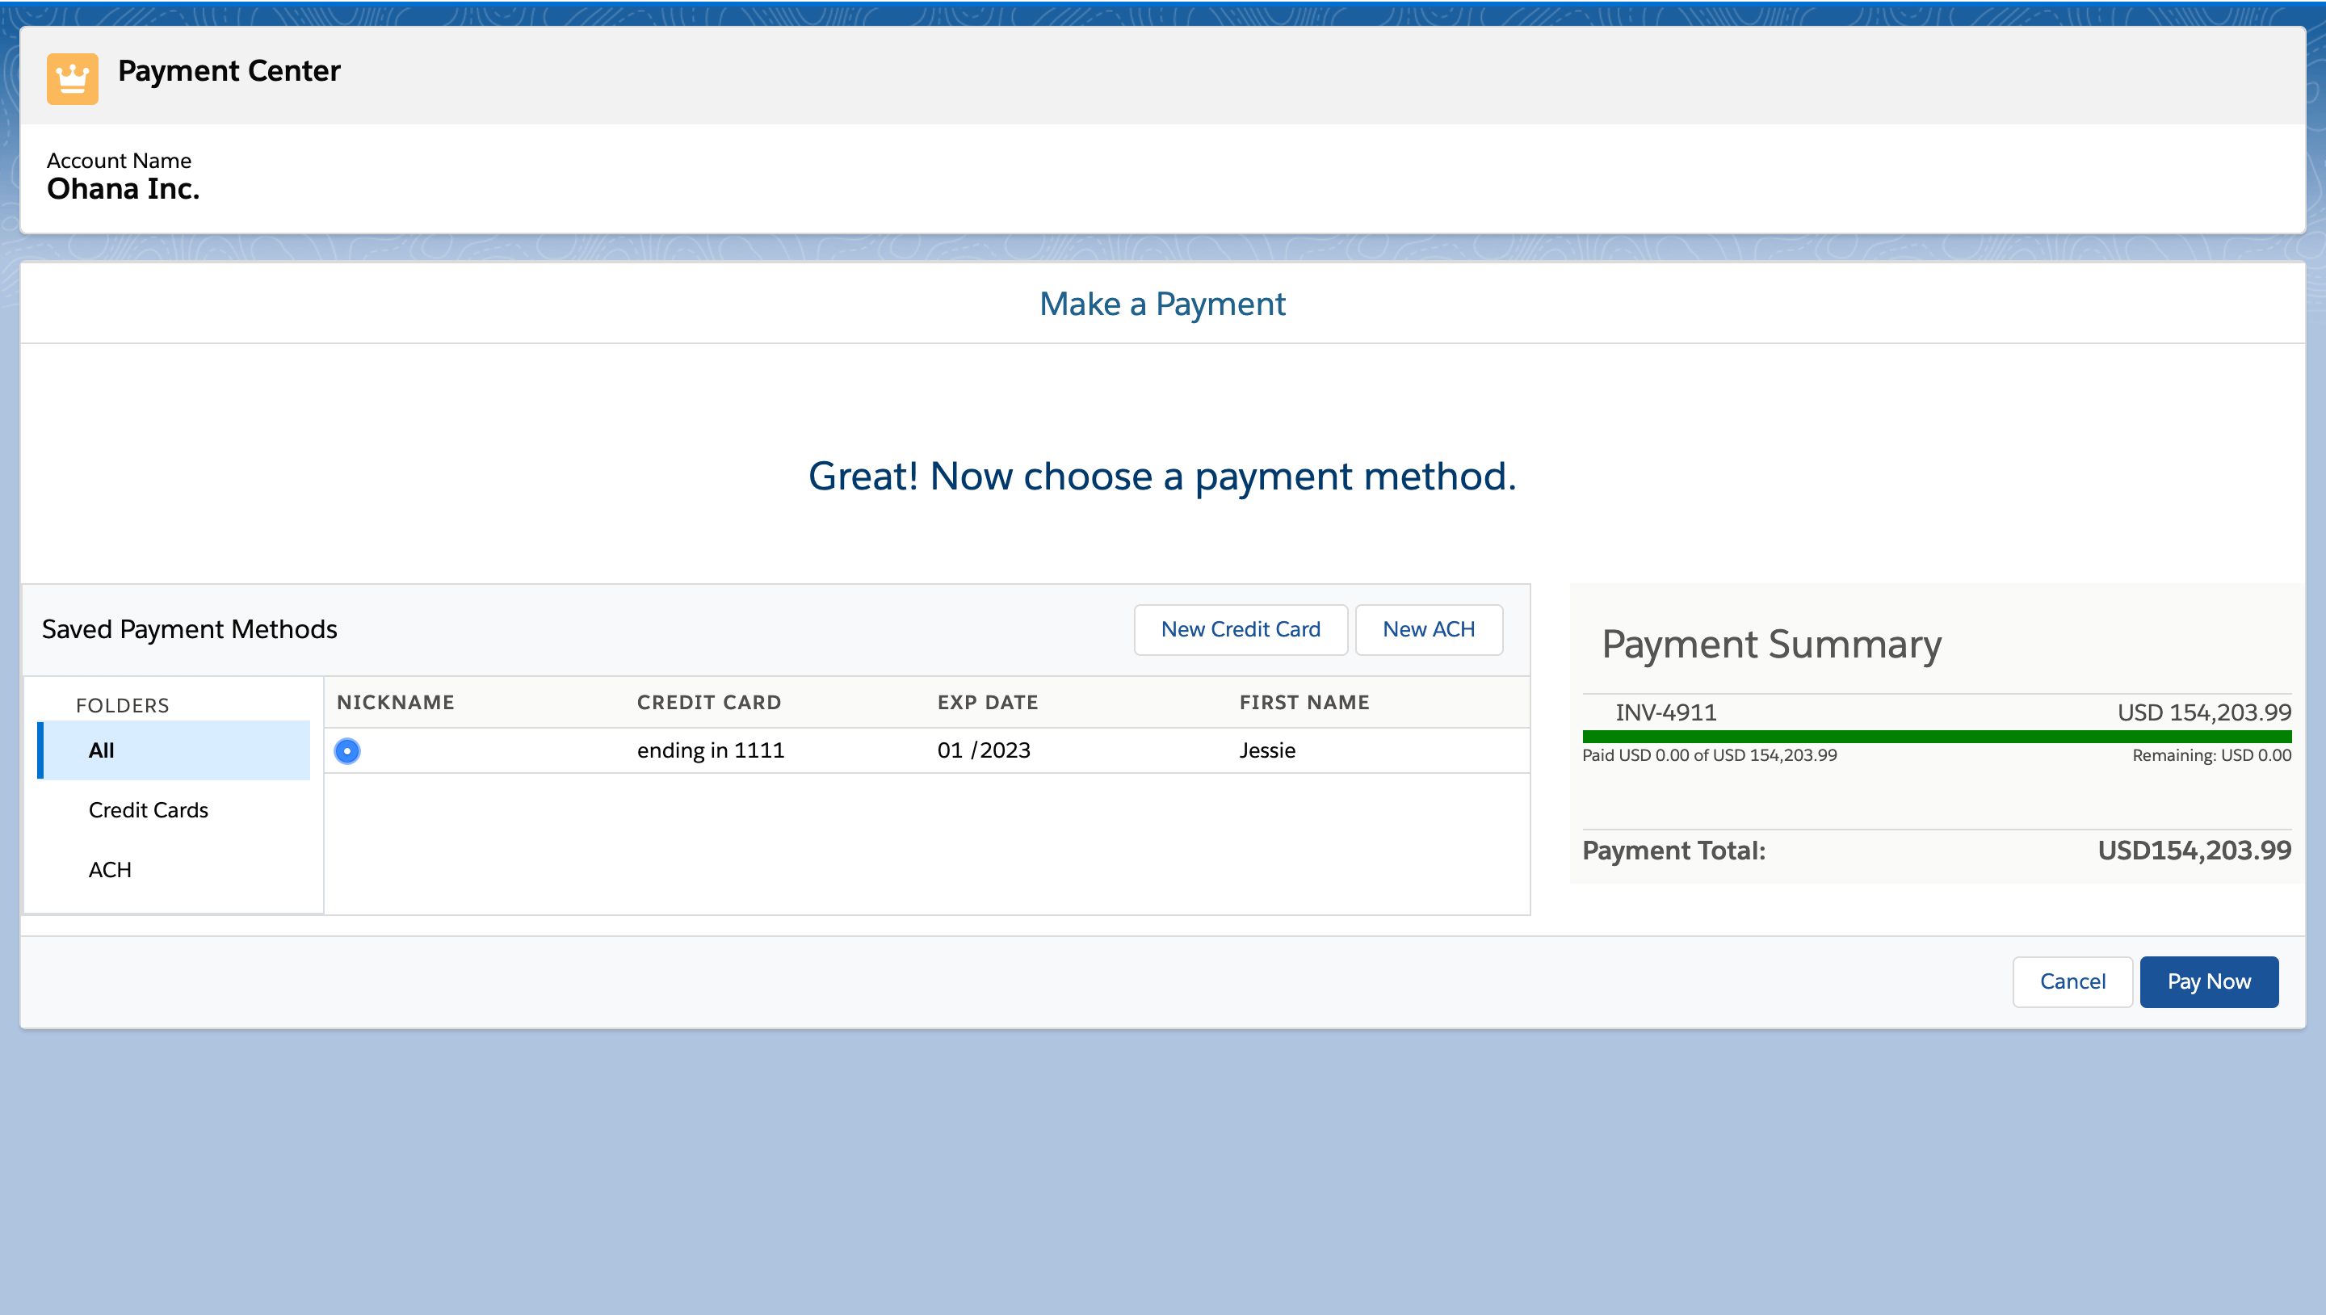
Task: Select the All folder
Action: pyautogui.click(x=174, y=750)
